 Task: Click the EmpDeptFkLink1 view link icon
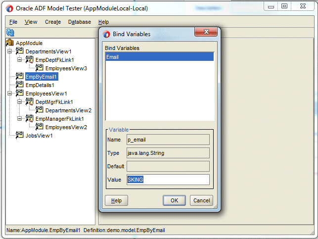[30, 60]
